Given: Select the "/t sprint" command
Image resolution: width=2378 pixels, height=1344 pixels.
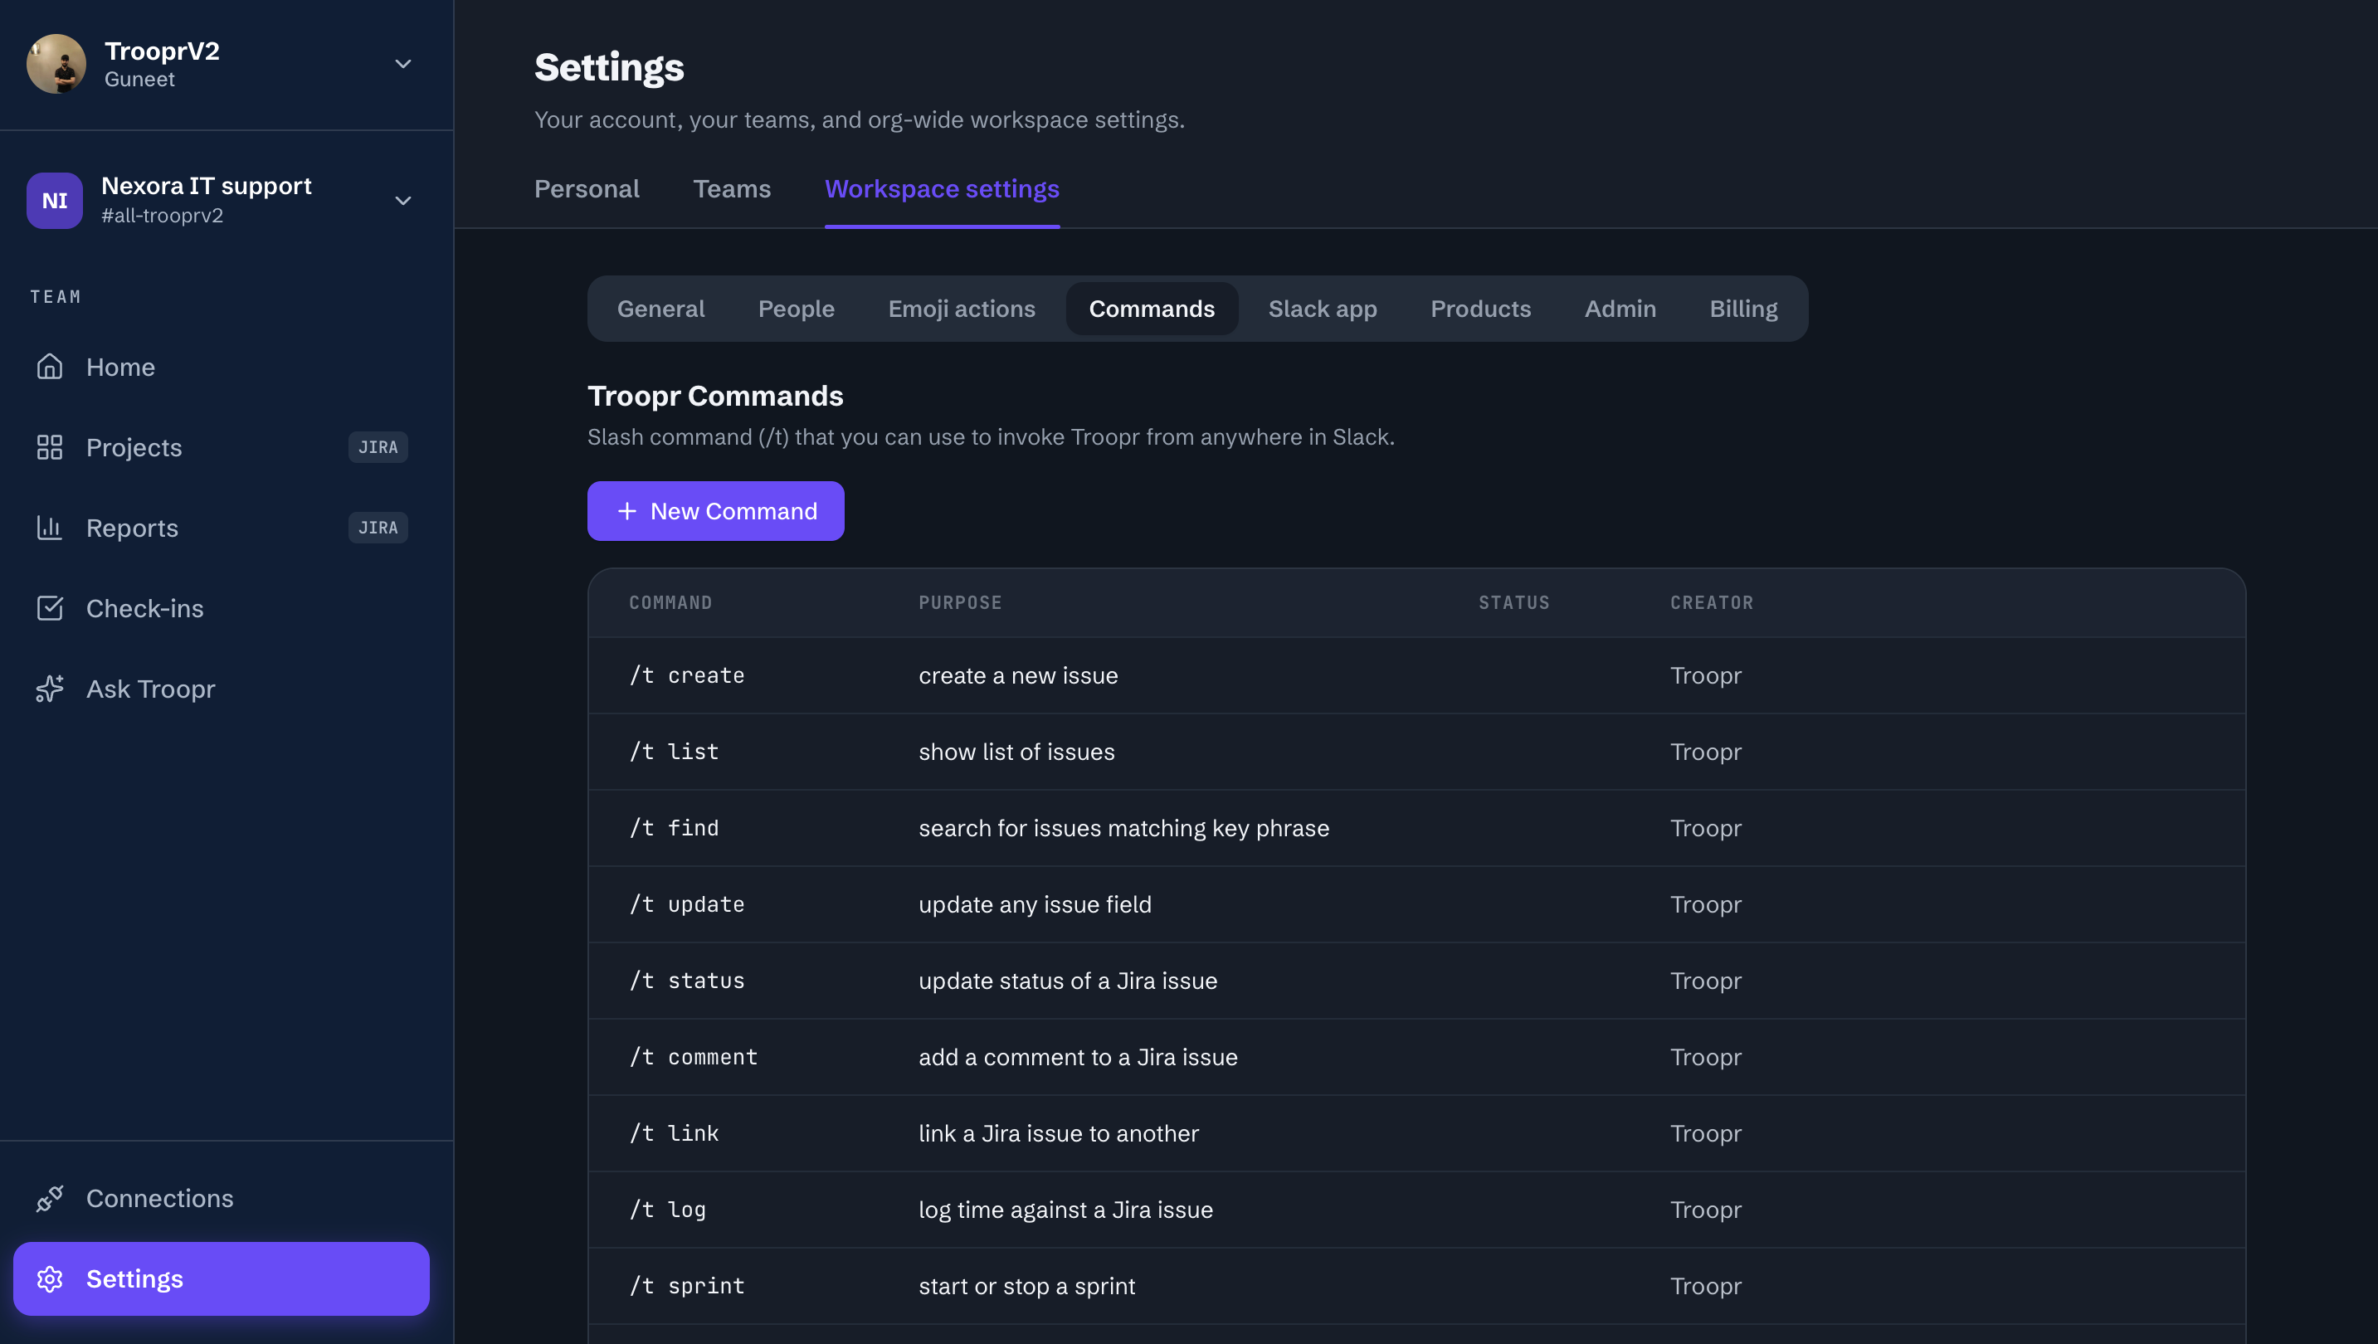Looking at the screenshot, I should 687,1286.
